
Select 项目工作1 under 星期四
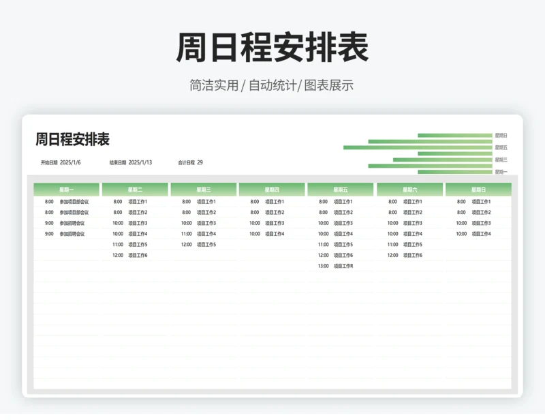[275, 202]
